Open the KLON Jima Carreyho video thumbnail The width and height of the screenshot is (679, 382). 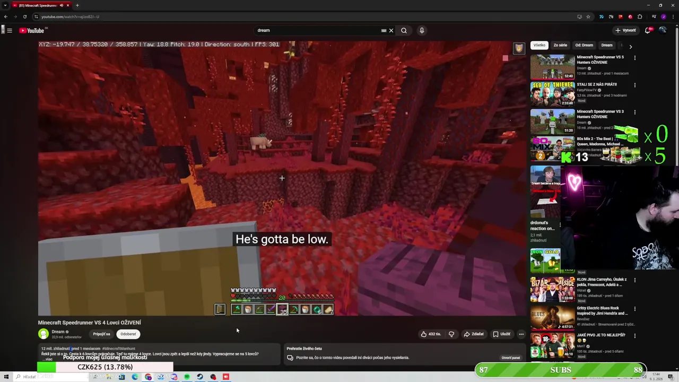coord(553,290)
